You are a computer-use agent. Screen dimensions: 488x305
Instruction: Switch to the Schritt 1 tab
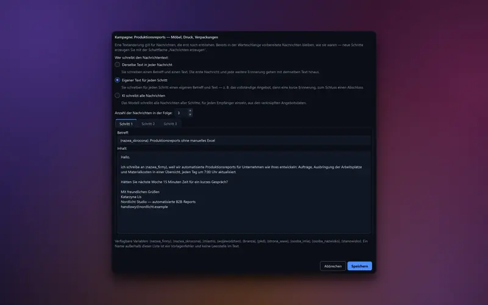click(126, 124)
